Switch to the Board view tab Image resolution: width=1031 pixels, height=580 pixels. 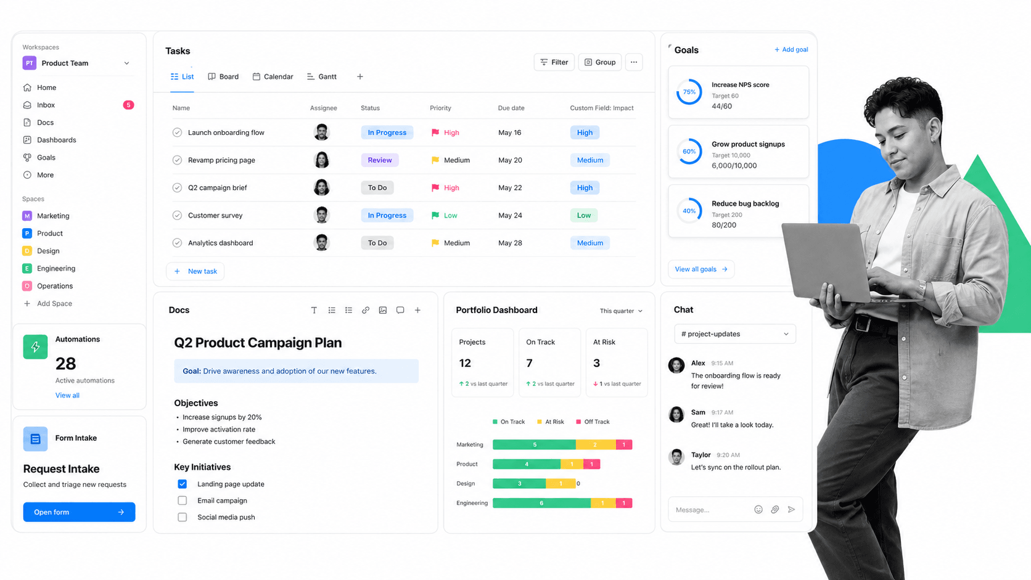[x=223, y=76]
